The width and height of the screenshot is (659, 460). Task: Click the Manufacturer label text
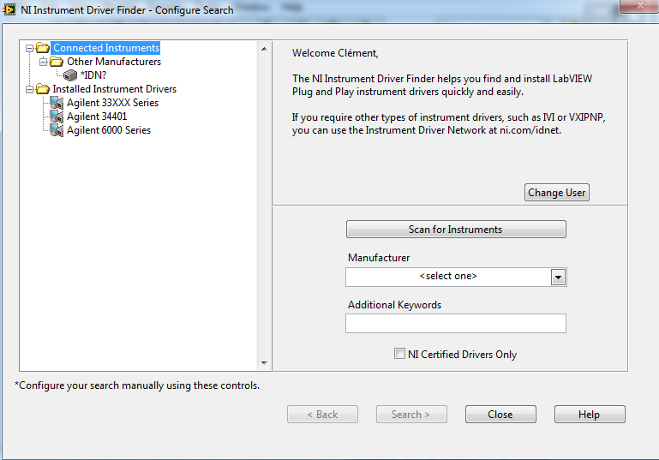coord(379,258)
